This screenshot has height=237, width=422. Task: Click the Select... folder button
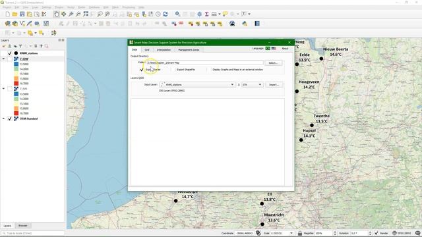click(273, 63)
